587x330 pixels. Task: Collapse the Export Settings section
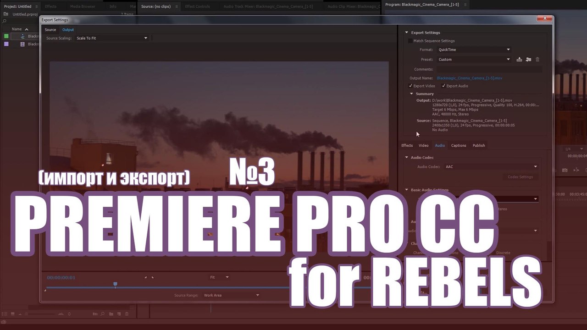406,33
